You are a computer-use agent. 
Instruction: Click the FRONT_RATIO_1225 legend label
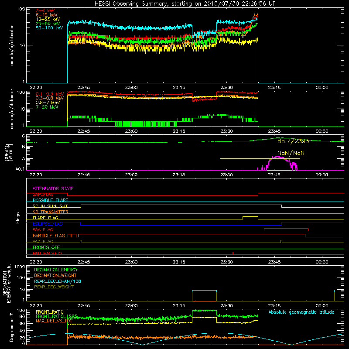coord(57,316)
